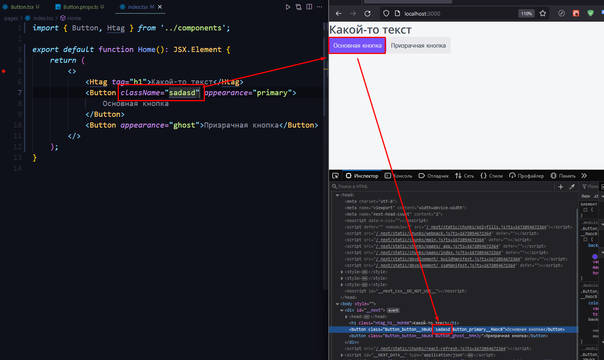Select the meta charset utf-8 row
604x360 pixels.
[453, 202]
